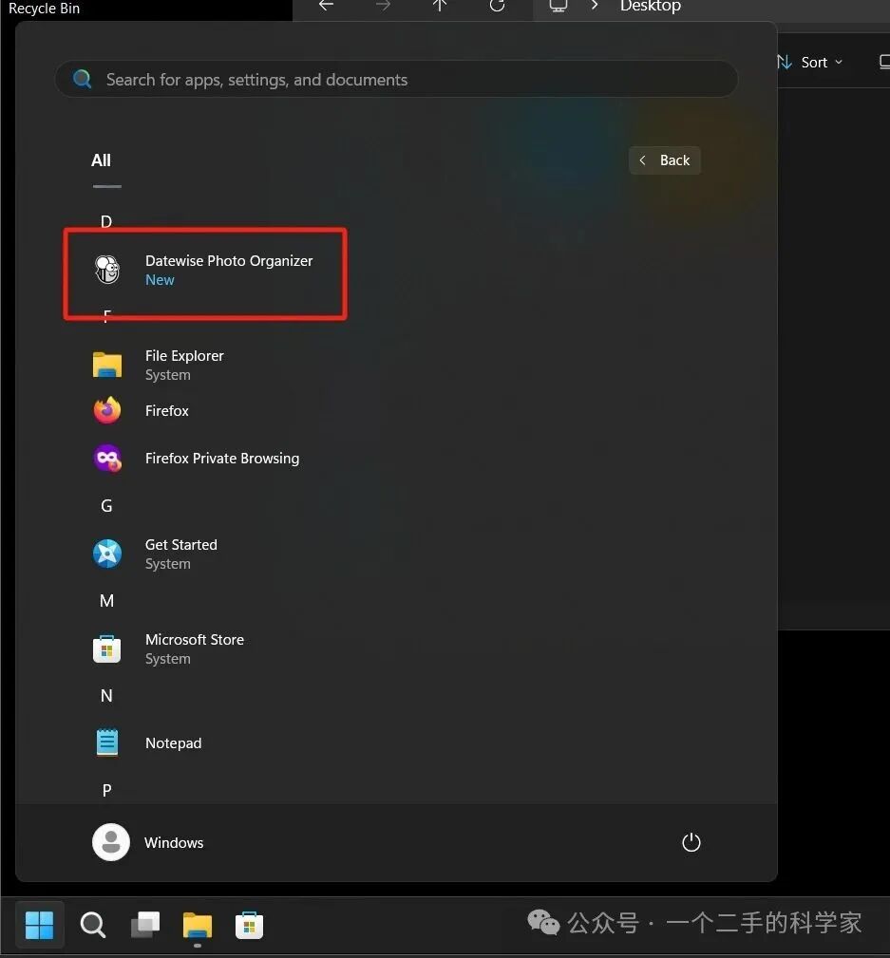Click the Firefox Private Browsing text label
The image size is (890, 958).
(222, 459)
